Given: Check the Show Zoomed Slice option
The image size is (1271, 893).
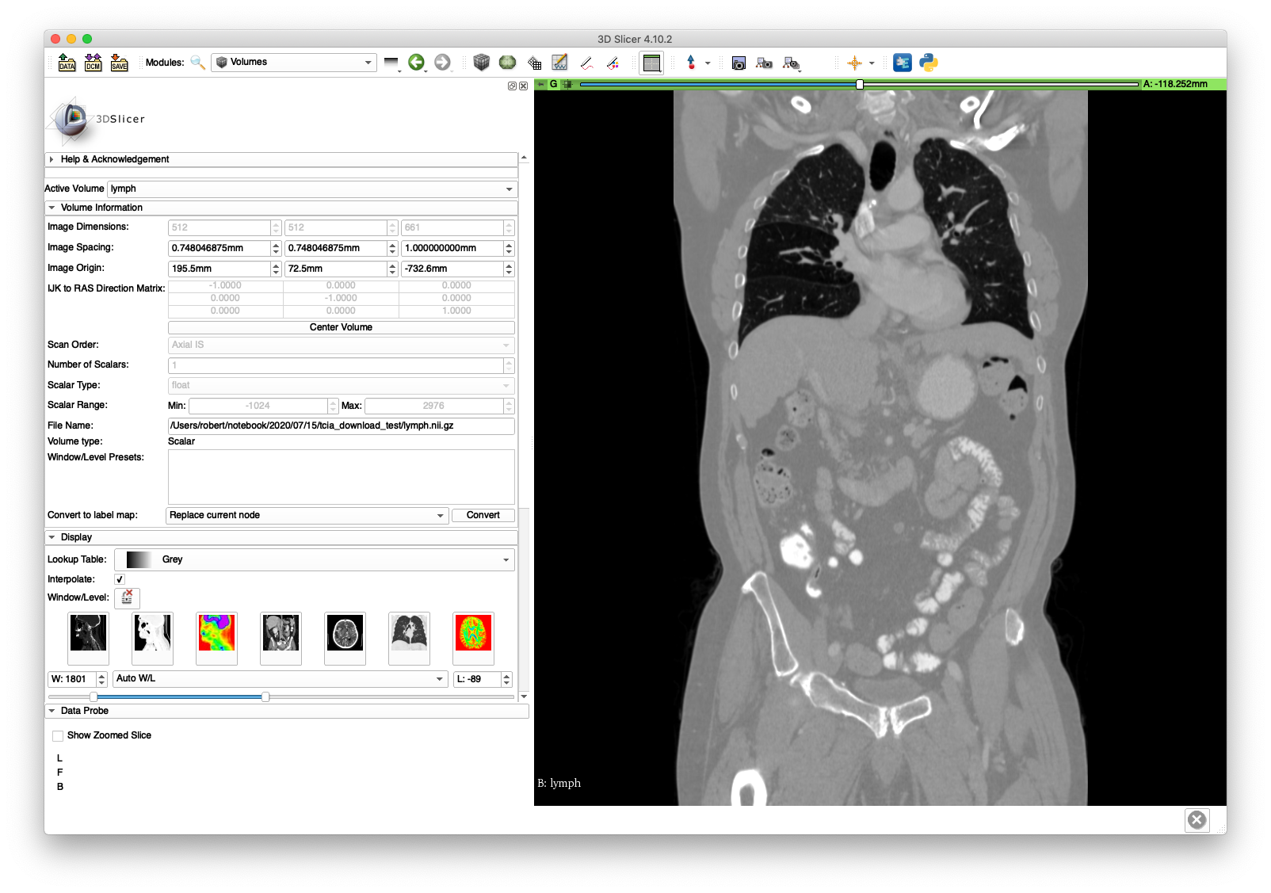Looking at the screenshot, I should tap(57, 735).
